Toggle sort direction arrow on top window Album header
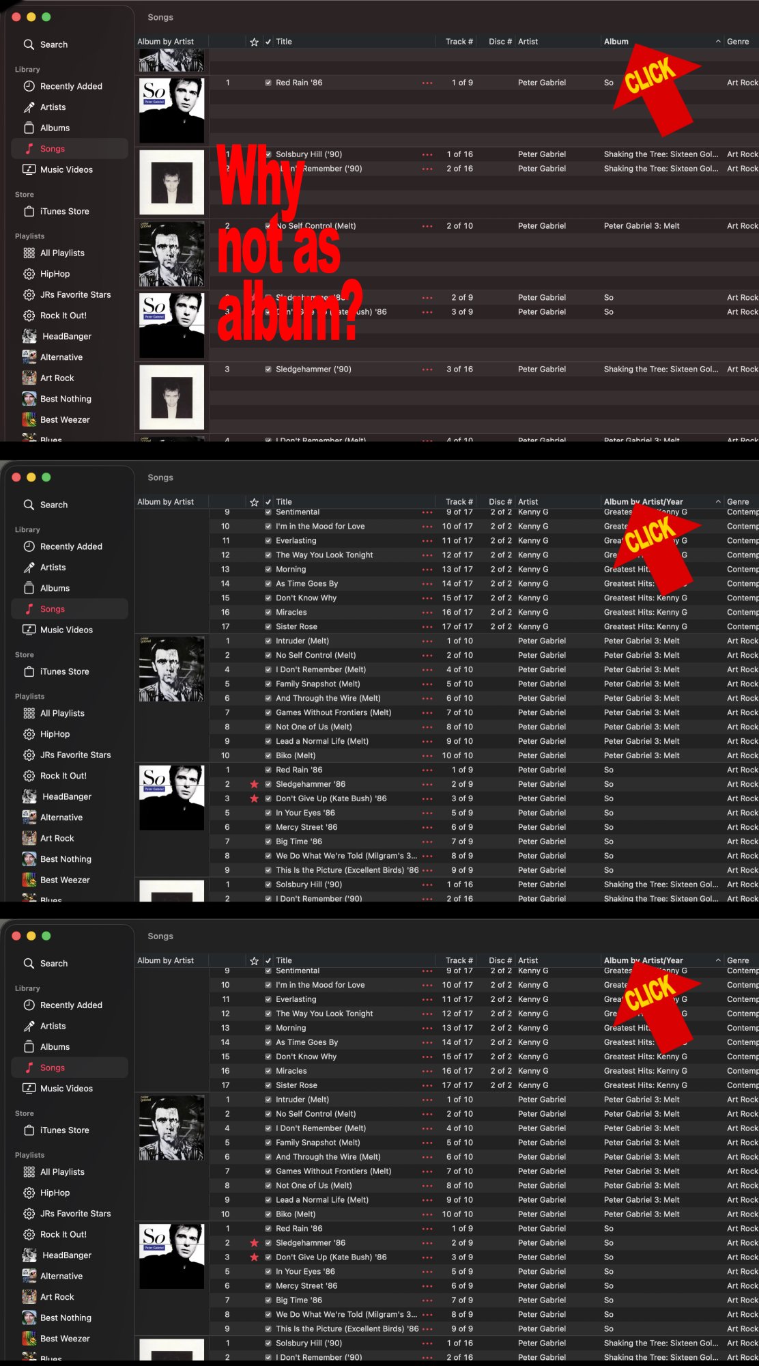 [718, 42]
